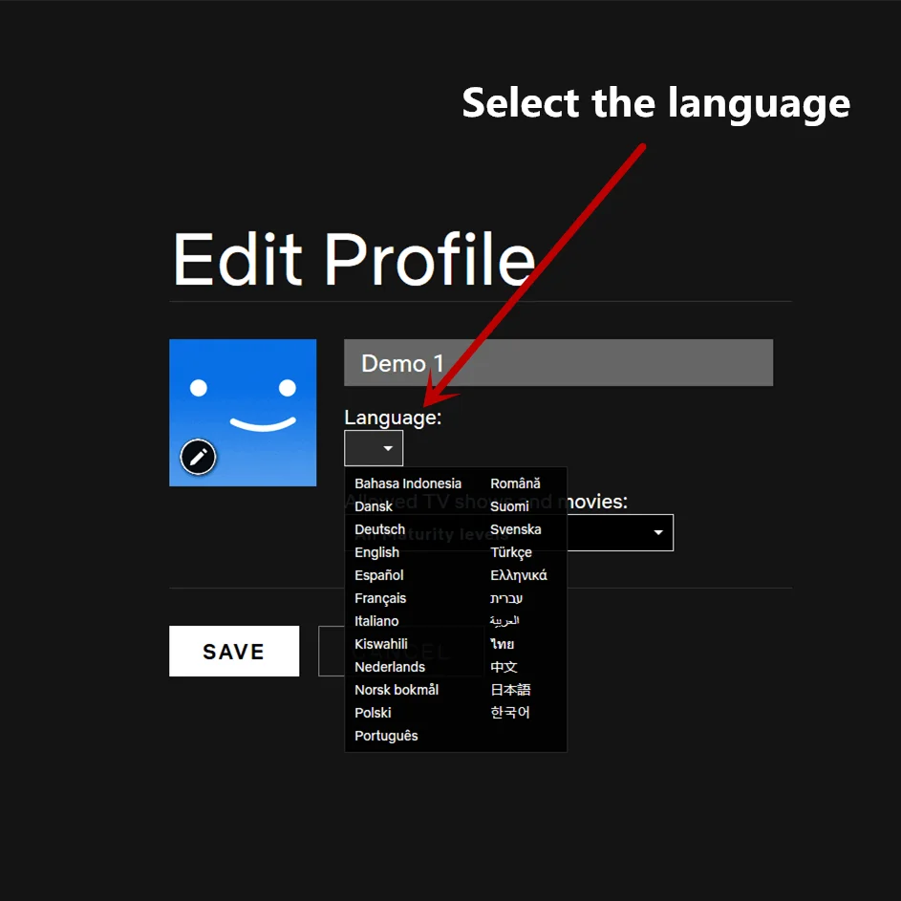The width and height of the screenshot is (901, 901).
Task: Click the SAVE button
Action: coord(234,651)
